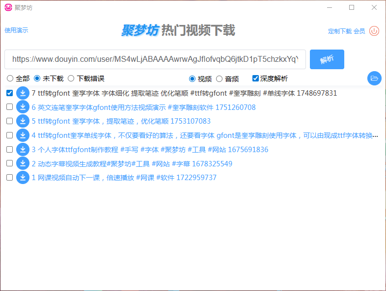Click video title 4 ttf转gfont奎享单线字体

pyautogui.click(x=205, y=135)
